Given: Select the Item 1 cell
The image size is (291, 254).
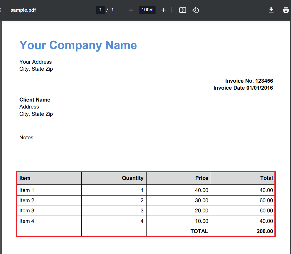Looking at the screenshot, I should [x=49, y=190].
